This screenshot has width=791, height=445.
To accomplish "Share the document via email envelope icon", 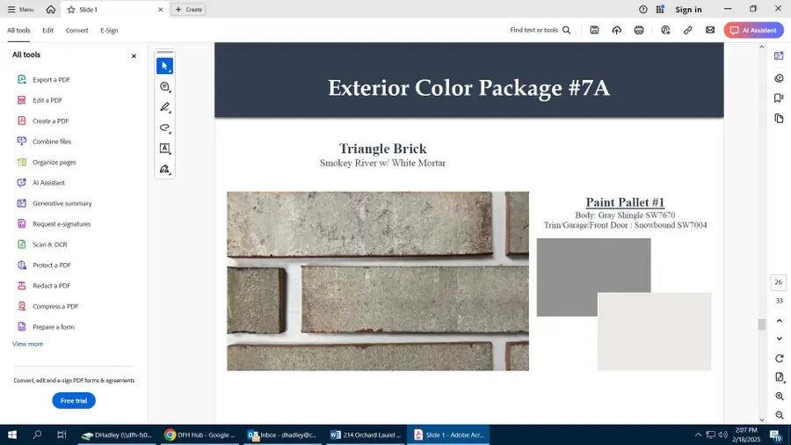I will [x=710, y=30].
